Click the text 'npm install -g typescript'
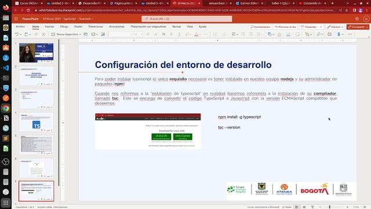 coord(239,117)
